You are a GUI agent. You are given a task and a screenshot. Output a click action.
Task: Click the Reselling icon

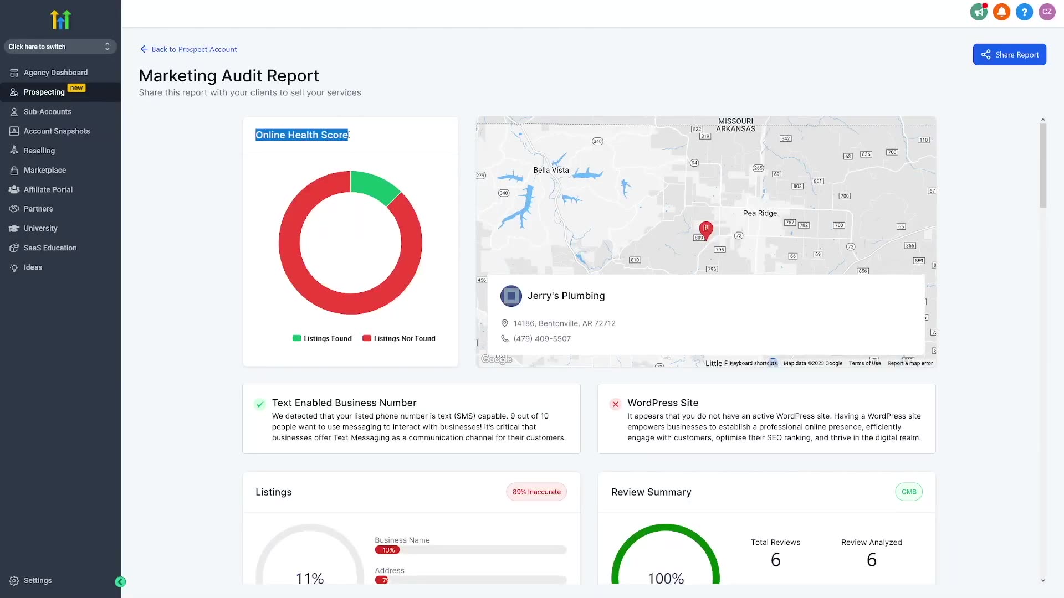click(x=14, y=151)
